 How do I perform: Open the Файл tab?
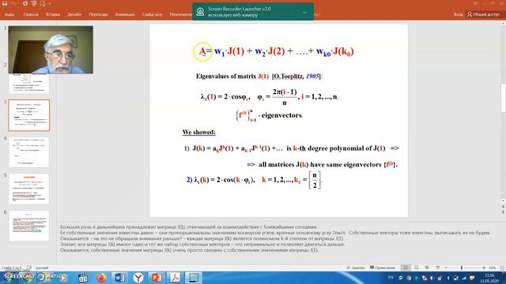coord(9,14)
